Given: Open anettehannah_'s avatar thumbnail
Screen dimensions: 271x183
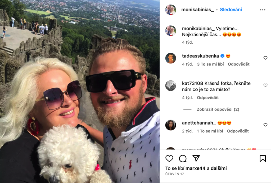Looking at the screenshot, I should pos(171,125).
